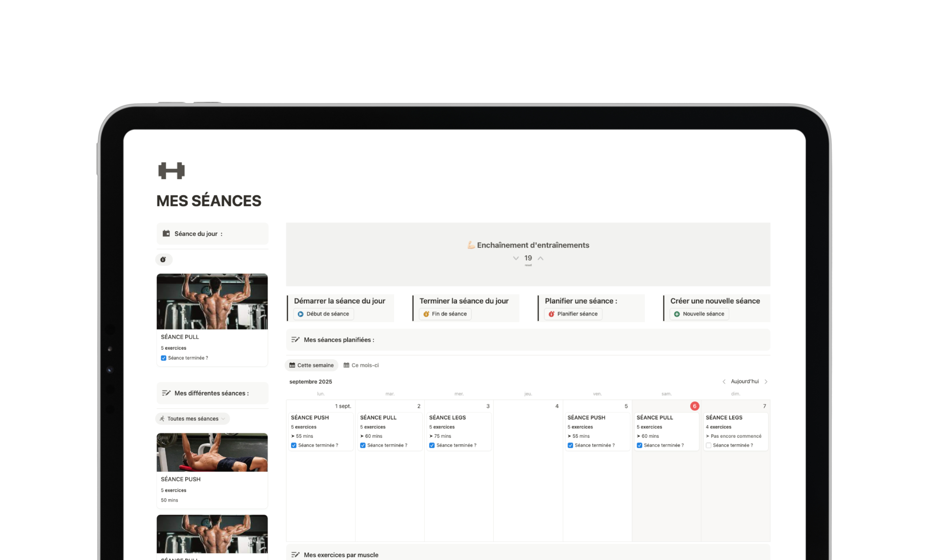Uncheck Séance terminée for Monday's SÉANCE PUSH

tap(294, 445)
